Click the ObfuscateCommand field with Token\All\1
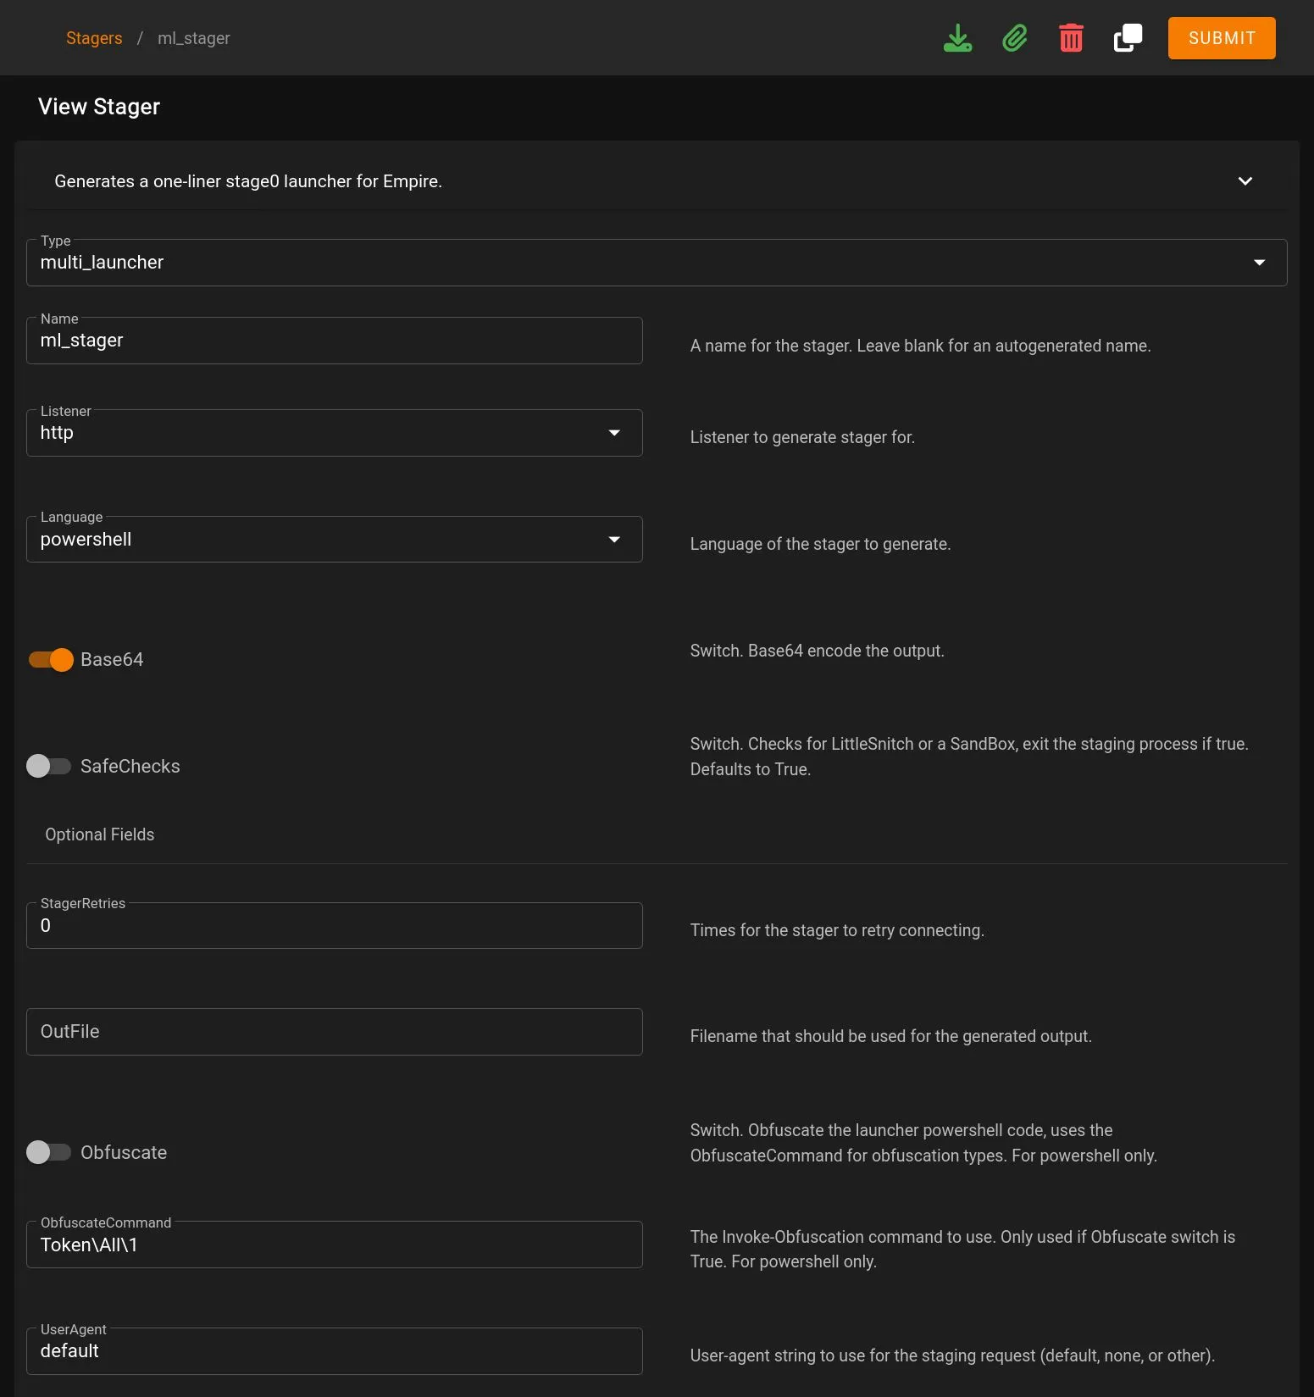The image size is (1314, 1397). [x=335, y=1245]
